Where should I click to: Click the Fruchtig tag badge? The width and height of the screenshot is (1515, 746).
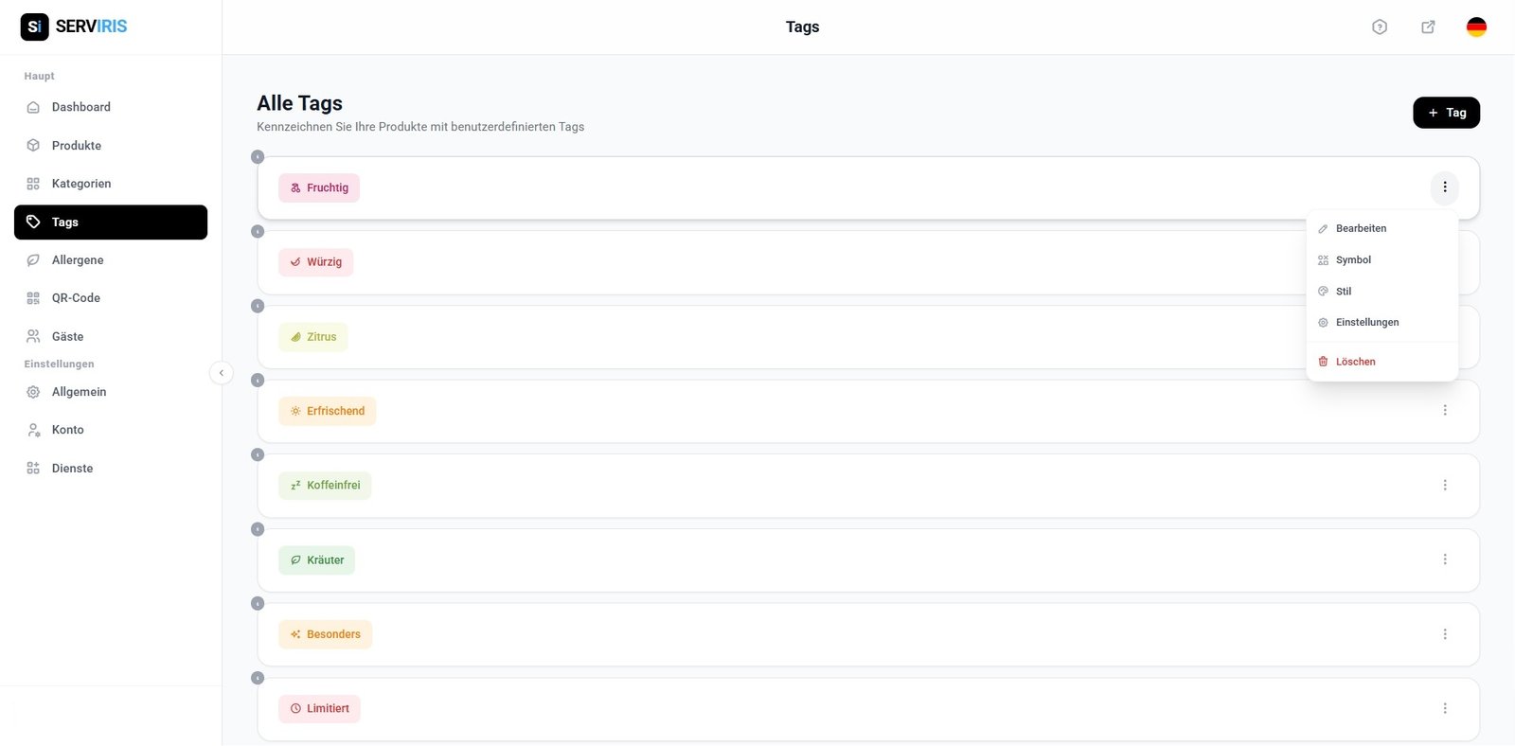[319, 188]
